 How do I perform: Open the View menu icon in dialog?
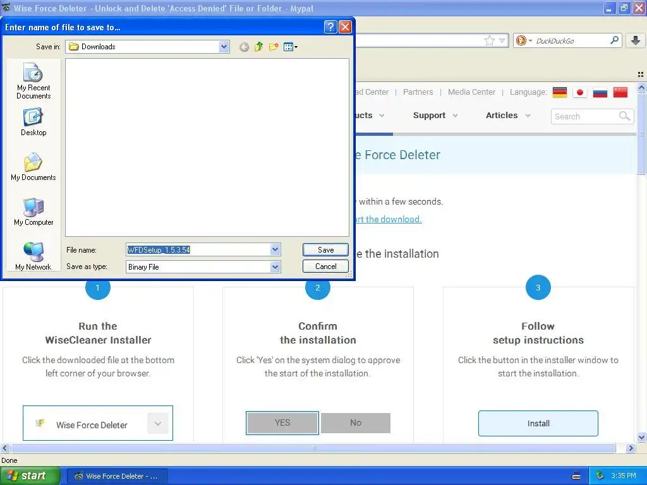(x=290, y=47)
